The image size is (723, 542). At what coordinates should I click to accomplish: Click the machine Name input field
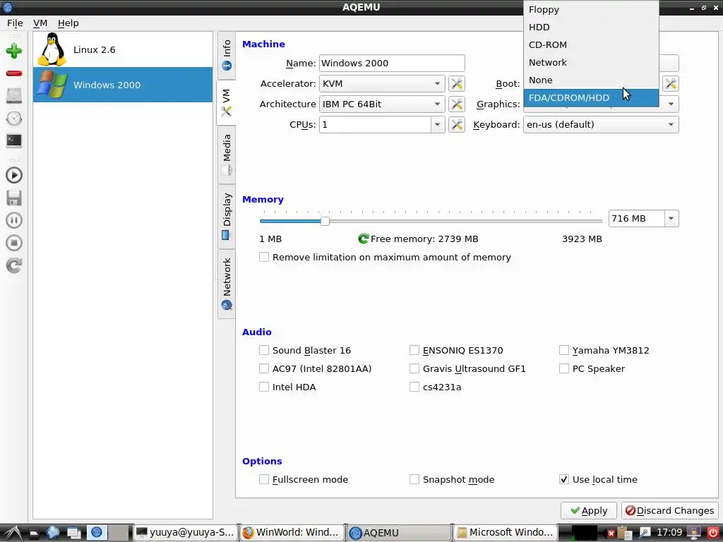[x=392, y=63]
